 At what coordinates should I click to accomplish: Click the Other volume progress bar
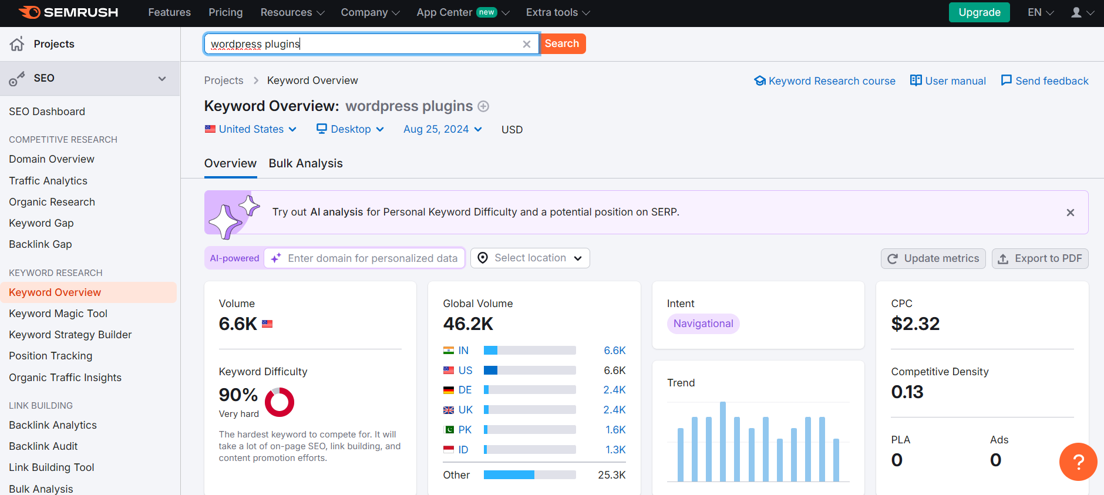[x=530, y=474]
